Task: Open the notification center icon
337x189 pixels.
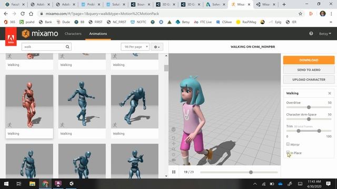Action: [x=328, y=184]
